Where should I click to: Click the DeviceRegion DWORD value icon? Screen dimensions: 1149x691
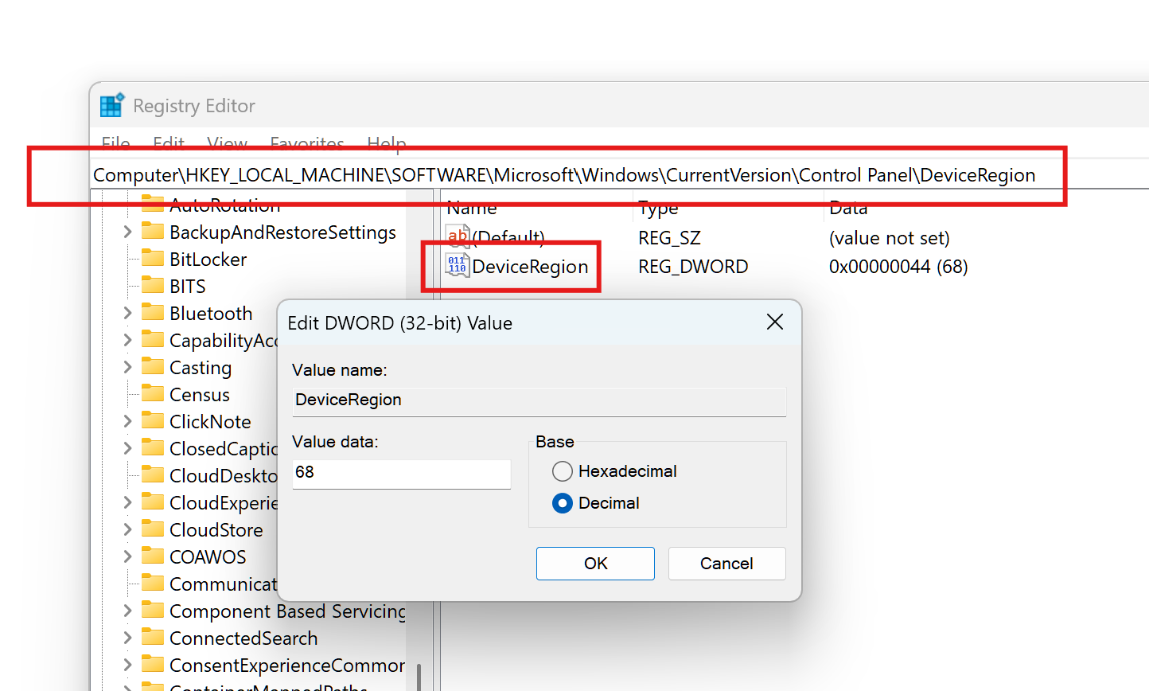(x=458, y=266)
